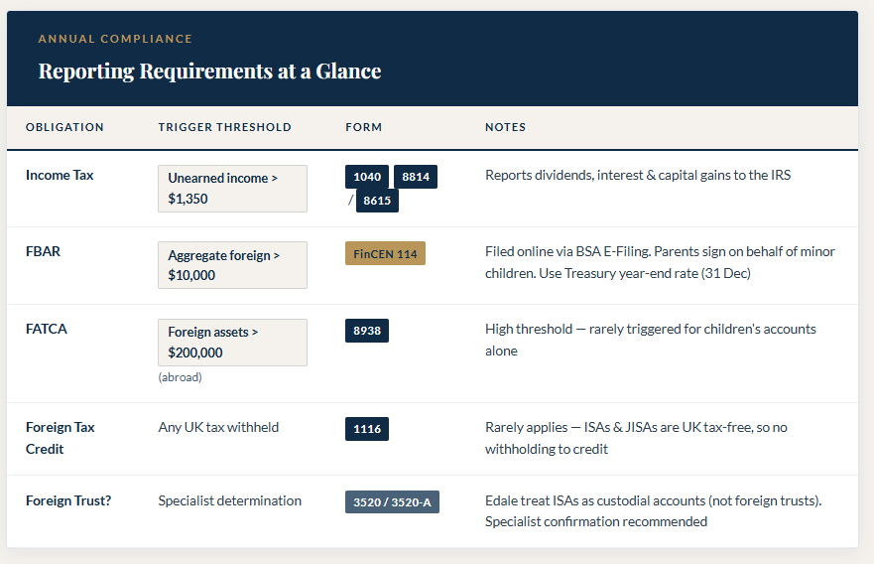Click the Form column header

(363, 127)
